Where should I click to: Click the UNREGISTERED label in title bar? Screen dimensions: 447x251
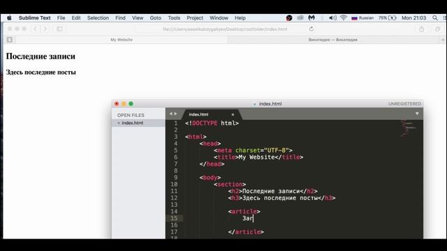[x=404, y=104]
